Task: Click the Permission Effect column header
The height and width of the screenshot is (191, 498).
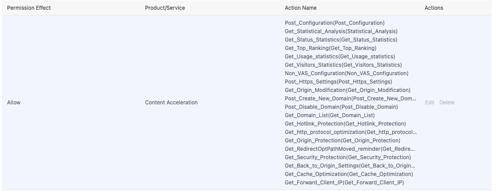Action: click(29, 8)
